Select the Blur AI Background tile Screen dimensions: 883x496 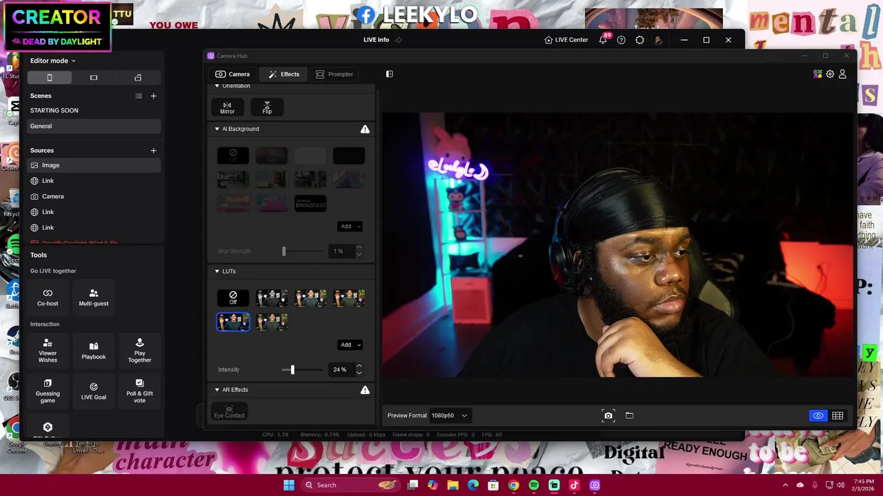point(272,156)
